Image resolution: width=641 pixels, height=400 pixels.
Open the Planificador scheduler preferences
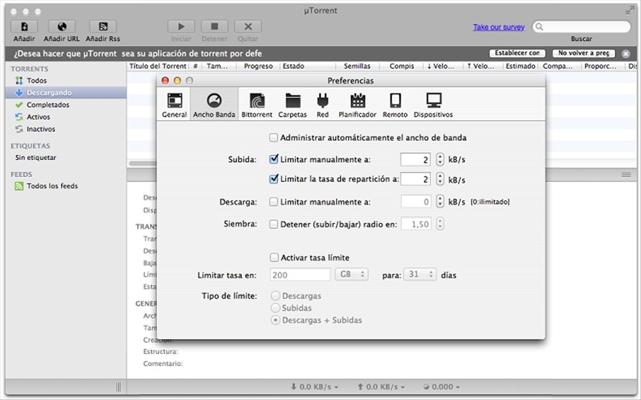357,105
